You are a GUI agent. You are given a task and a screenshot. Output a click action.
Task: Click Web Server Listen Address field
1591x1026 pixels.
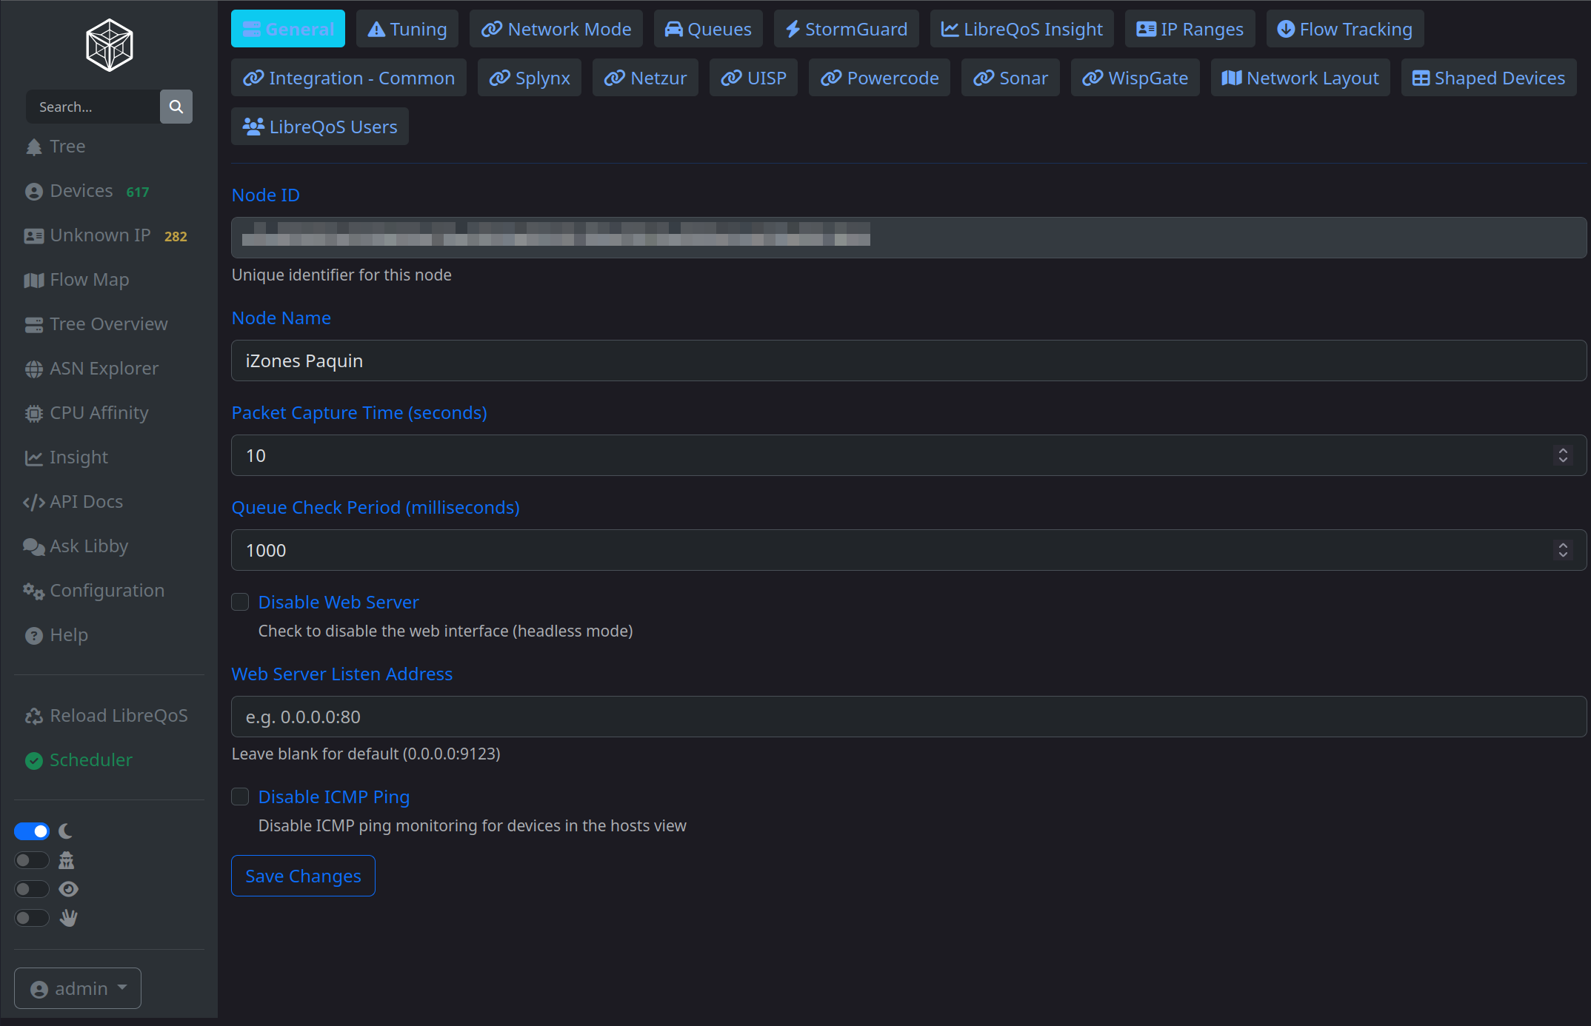coord(909,717)
